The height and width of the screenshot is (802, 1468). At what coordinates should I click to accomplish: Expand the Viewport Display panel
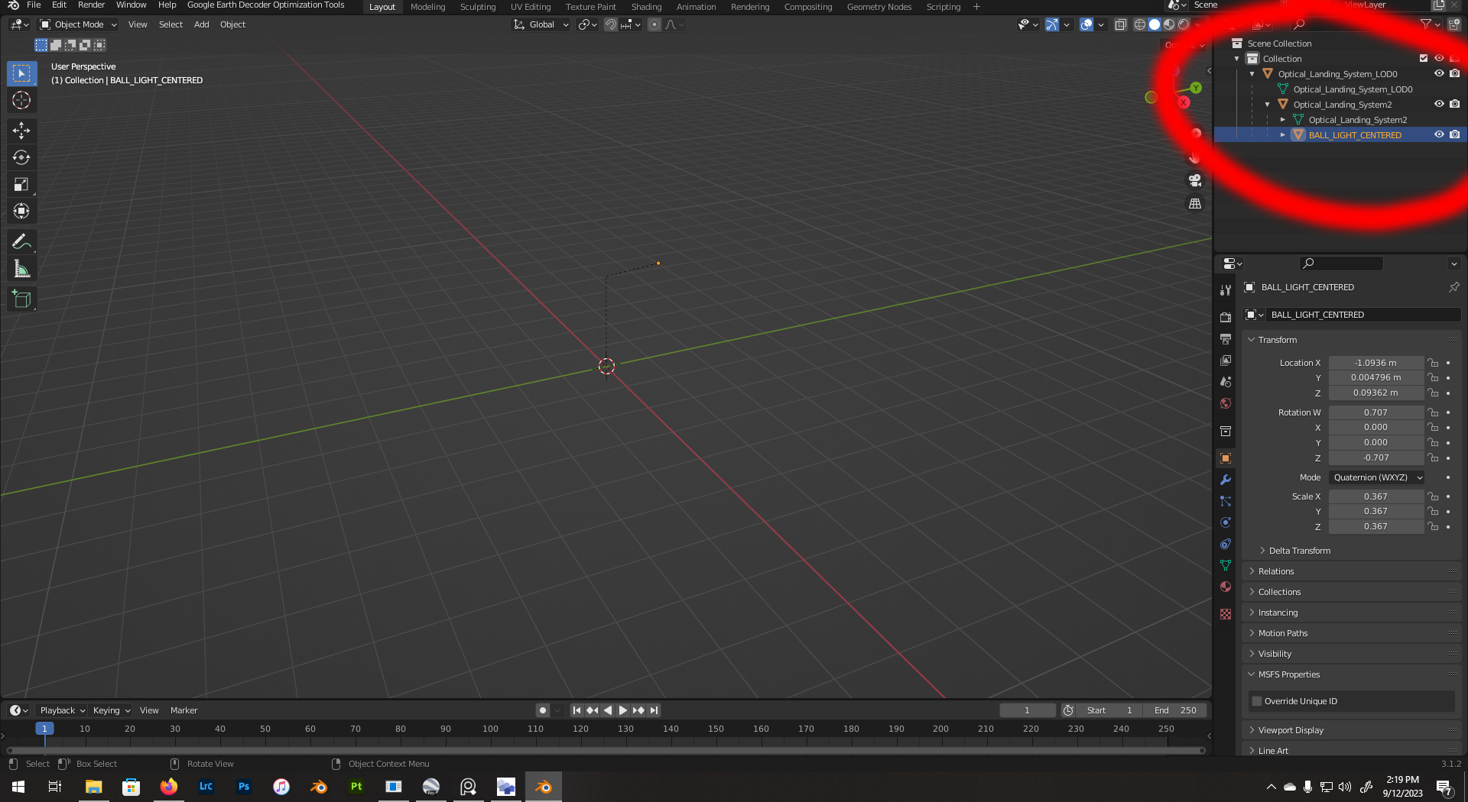tap(1291, 730)
